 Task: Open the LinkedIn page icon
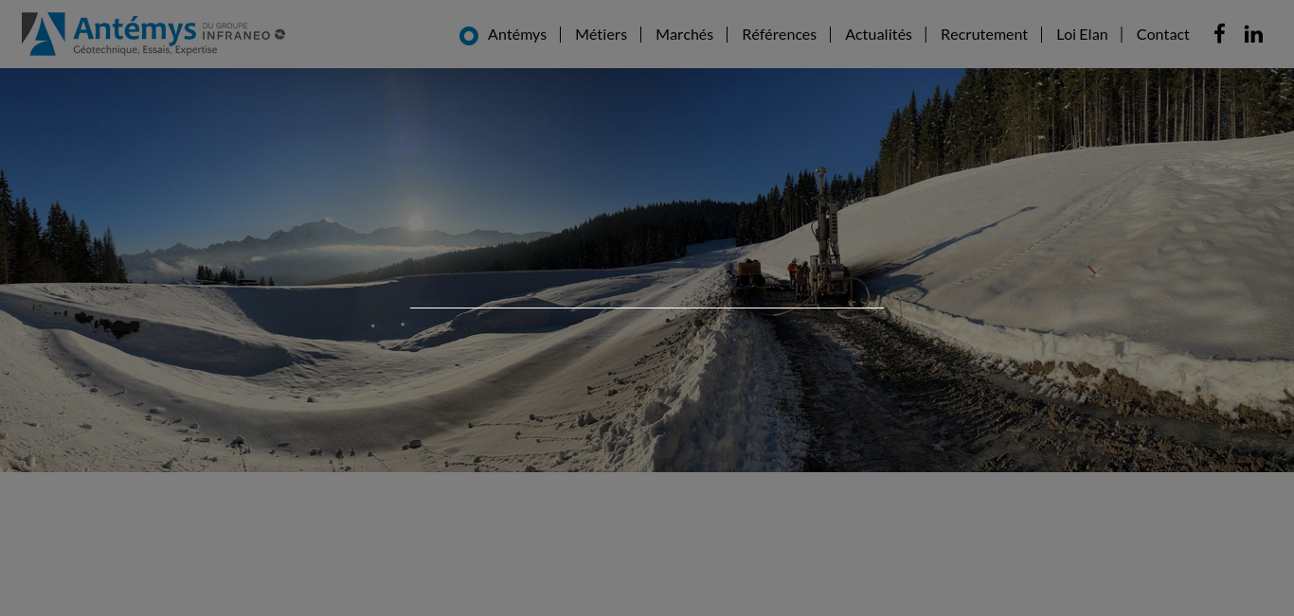(x=1253, y=34)
